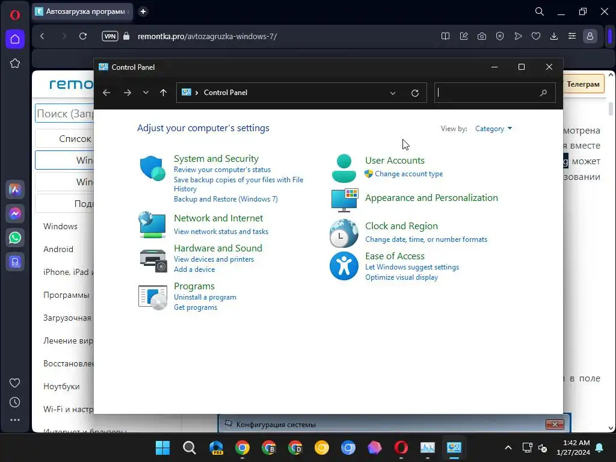Click the Opera address bar URL
The width and height of the screenshot is (616, 462).
[207, 36]
